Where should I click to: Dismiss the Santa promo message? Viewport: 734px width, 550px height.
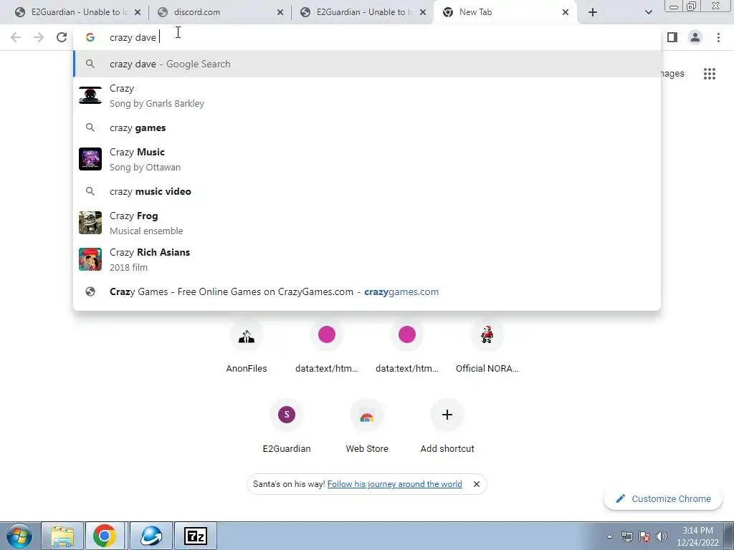[x=477, y=484]
